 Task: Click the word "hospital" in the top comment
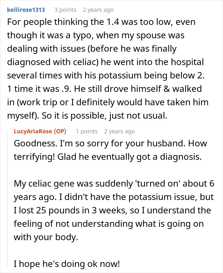pyautogui.click(x=187, y=62)
